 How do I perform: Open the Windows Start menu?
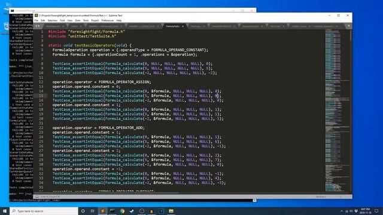[5, 211]
